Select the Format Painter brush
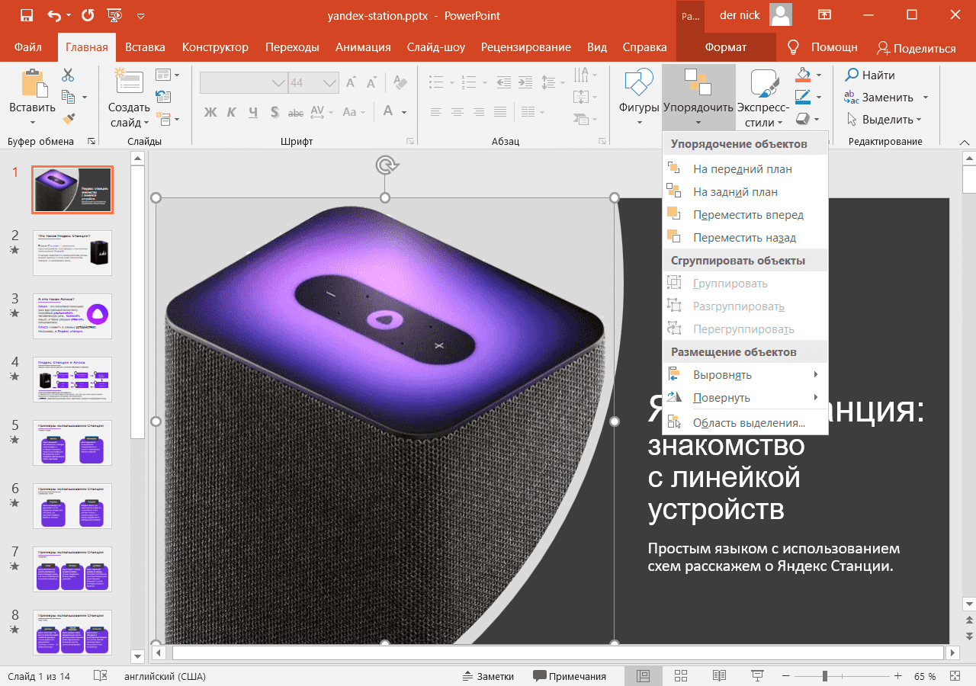Screen dimensions: 976x686 point(68,118)
